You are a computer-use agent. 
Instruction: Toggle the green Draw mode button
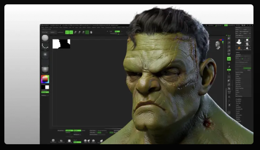pyautogui.click(x=71, y=32)
